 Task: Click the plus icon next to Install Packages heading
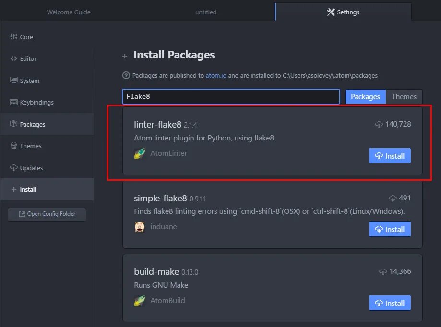[125, 56]
